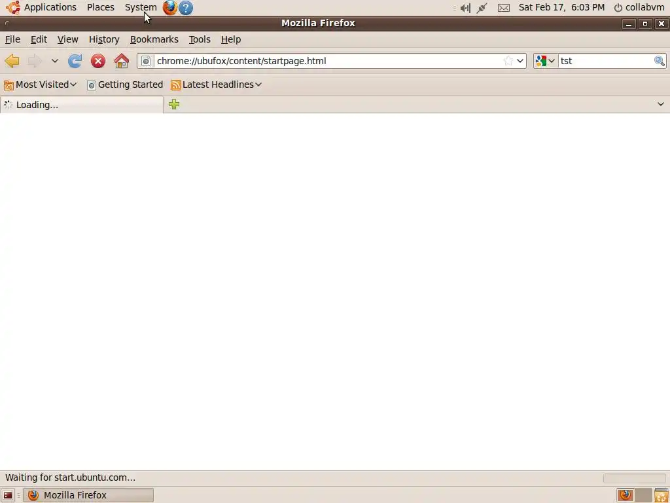Launch Firefox from the top panel icon

tap(169, 8)
